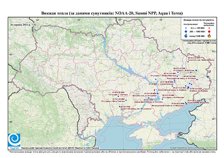The width and height of the screenshot is (224, 158).
Task: Click the orange flame icon in legend
Action: (209, 36)
